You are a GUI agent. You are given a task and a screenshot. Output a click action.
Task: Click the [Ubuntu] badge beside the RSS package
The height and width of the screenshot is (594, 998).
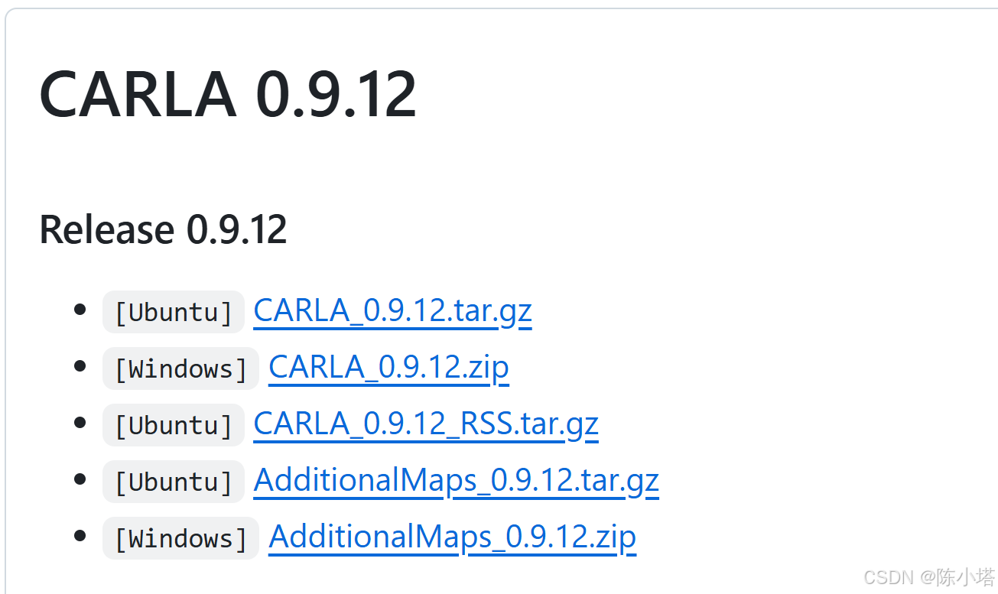click(x=173, y=424)
